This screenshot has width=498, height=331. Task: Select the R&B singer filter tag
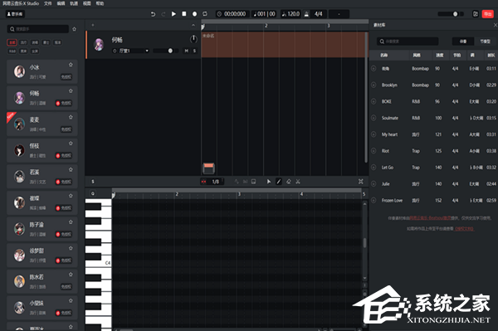[12, 51]
